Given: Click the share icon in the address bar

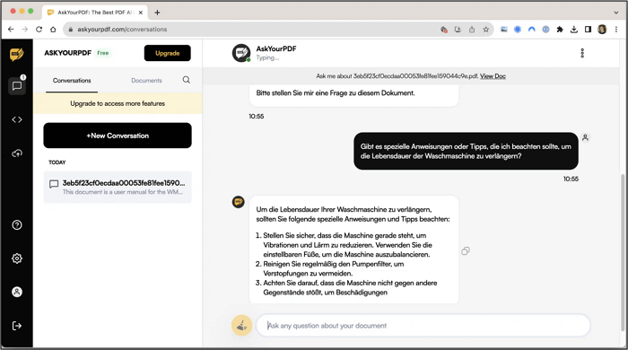Looking at the screenshot, I should pyautogui.click(x=472, y=30).
